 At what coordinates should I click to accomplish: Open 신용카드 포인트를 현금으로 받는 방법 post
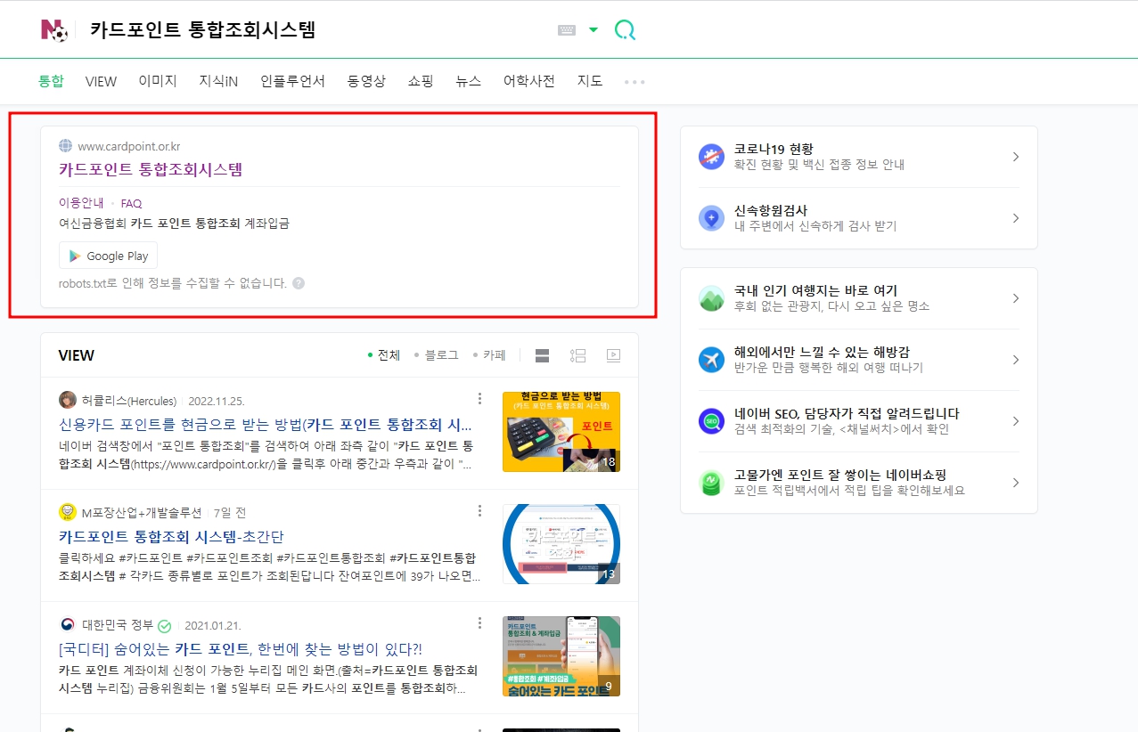[x=266, y=424]
